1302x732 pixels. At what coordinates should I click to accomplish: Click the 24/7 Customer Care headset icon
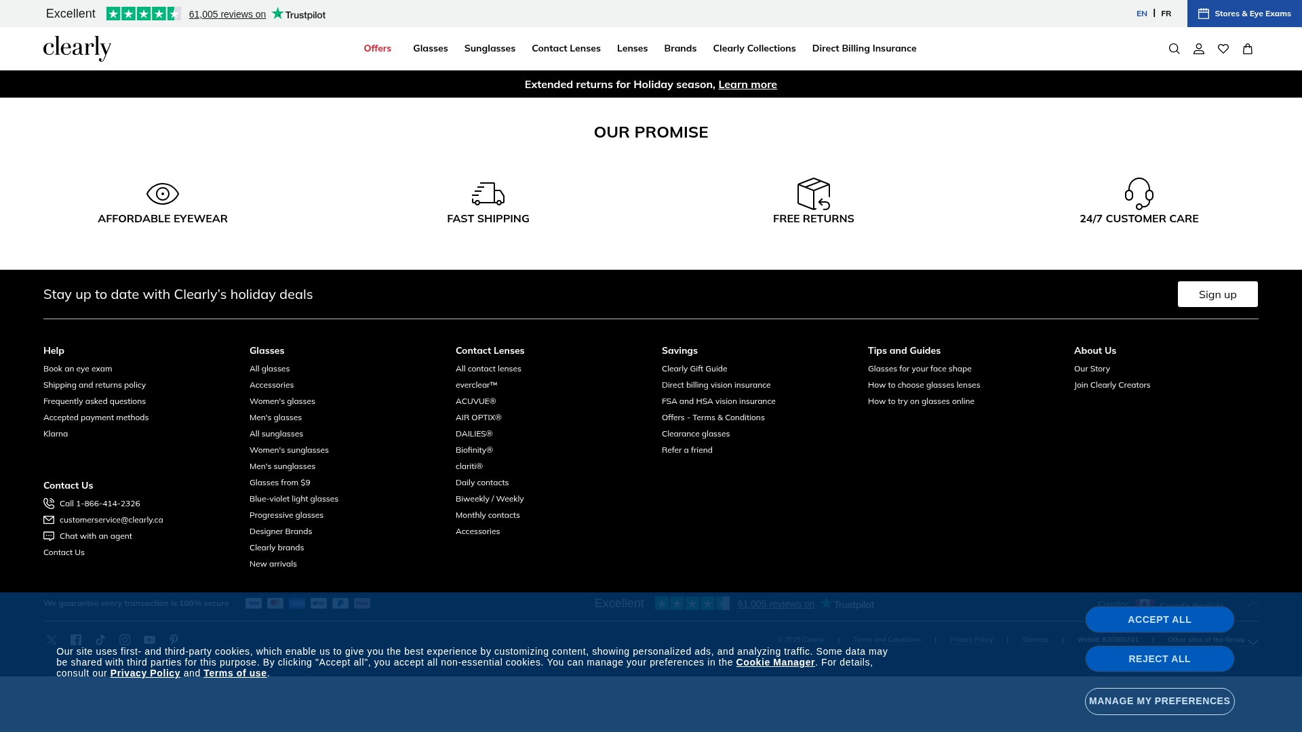click(x=1139, y=194)
